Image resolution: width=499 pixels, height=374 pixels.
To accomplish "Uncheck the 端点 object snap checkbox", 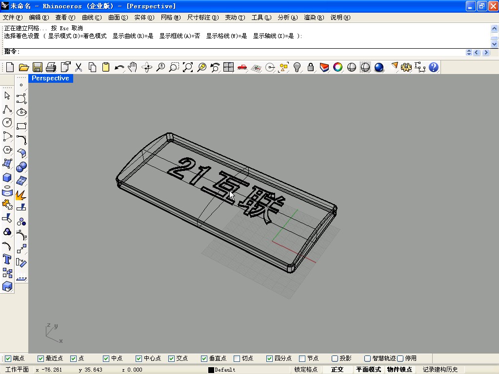I will [8, 358].
